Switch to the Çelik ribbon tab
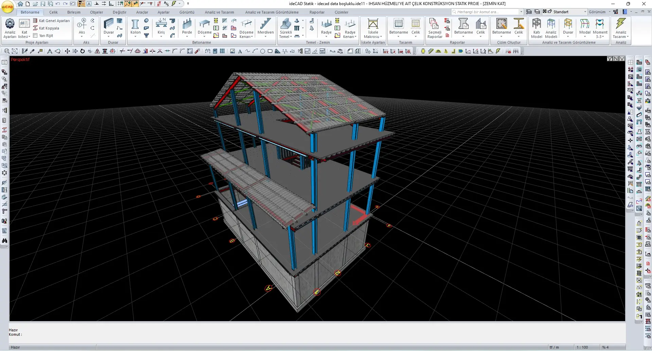 pyautogui.click(x=53, y=12)
